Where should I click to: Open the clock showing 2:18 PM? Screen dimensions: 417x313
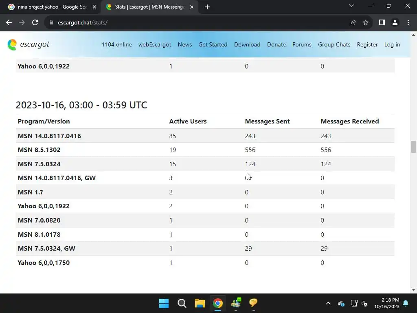387,303
